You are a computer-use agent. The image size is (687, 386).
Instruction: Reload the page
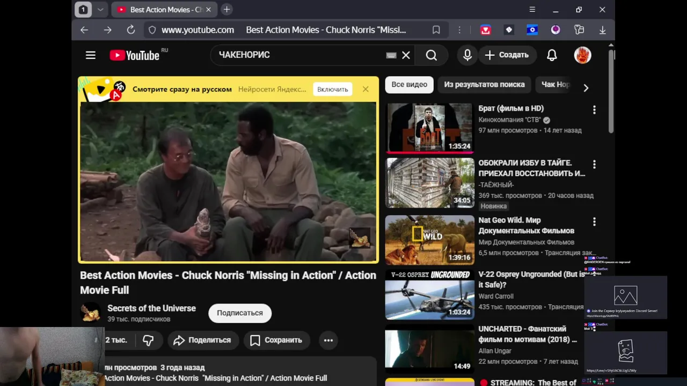(x=131, y=30)
